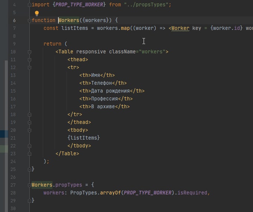The width and height of the screenshot is (253, 212).
Task: Collapse the tr fold marker on line 12
Action: tap(29, 68)
